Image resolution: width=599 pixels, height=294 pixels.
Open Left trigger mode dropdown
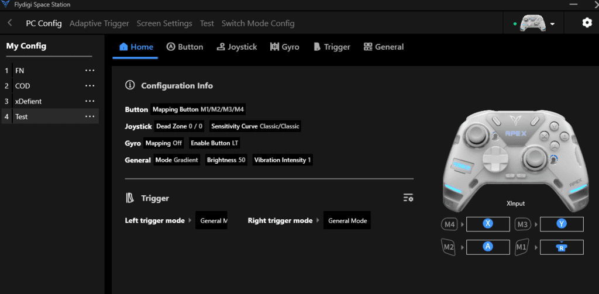coord(211,221)
